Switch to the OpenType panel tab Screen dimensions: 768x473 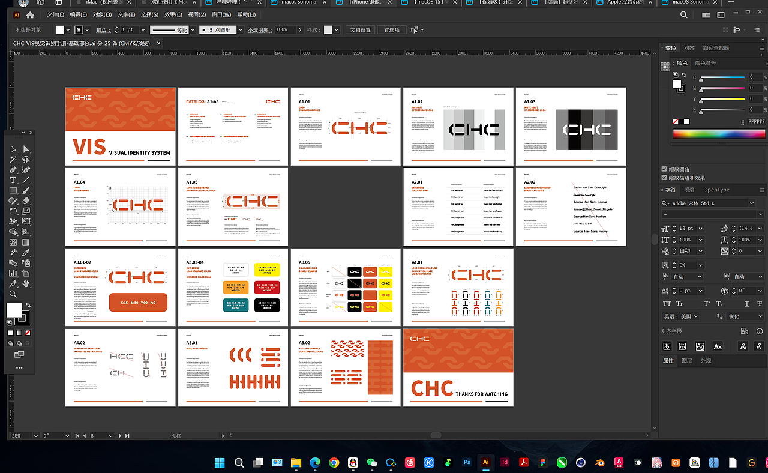coord(716,190)
